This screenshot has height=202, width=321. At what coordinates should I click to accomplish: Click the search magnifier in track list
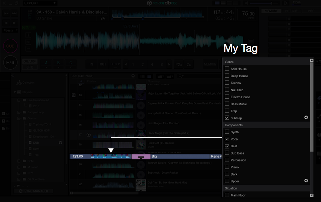coord(180,76)
